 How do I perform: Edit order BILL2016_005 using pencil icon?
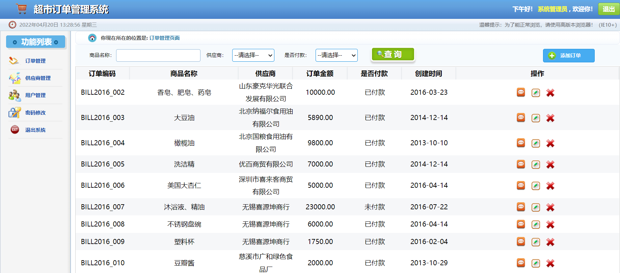536,164
